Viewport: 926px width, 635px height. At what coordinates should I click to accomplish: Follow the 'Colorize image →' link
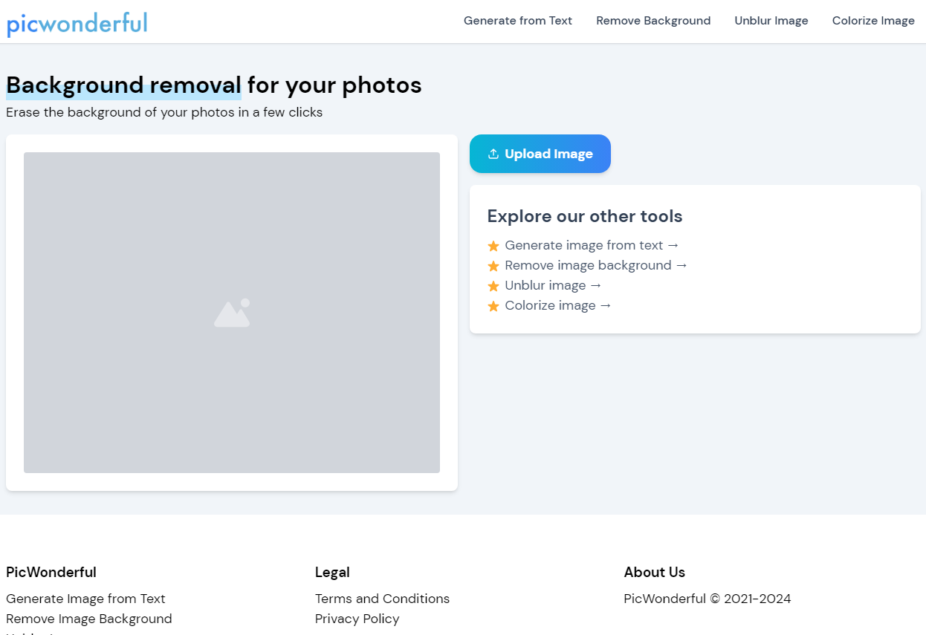tap(558, 305)
